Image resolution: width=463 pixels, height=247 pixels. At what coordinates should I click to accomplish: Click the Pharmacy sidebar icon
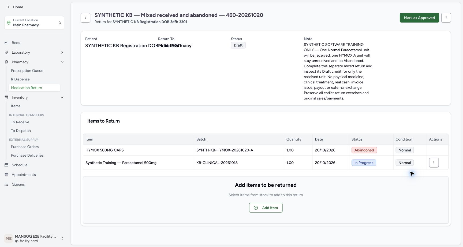[6, 62]
